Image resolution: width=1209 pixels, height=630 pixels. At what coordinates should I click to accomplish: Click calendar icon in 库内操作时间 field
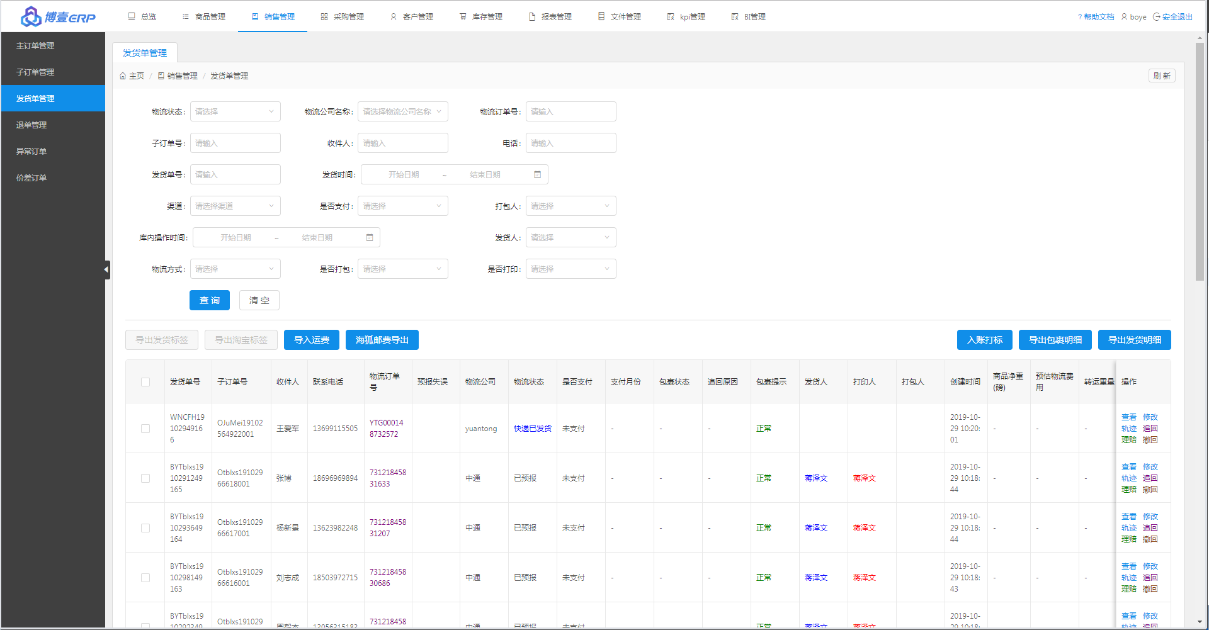370,237
